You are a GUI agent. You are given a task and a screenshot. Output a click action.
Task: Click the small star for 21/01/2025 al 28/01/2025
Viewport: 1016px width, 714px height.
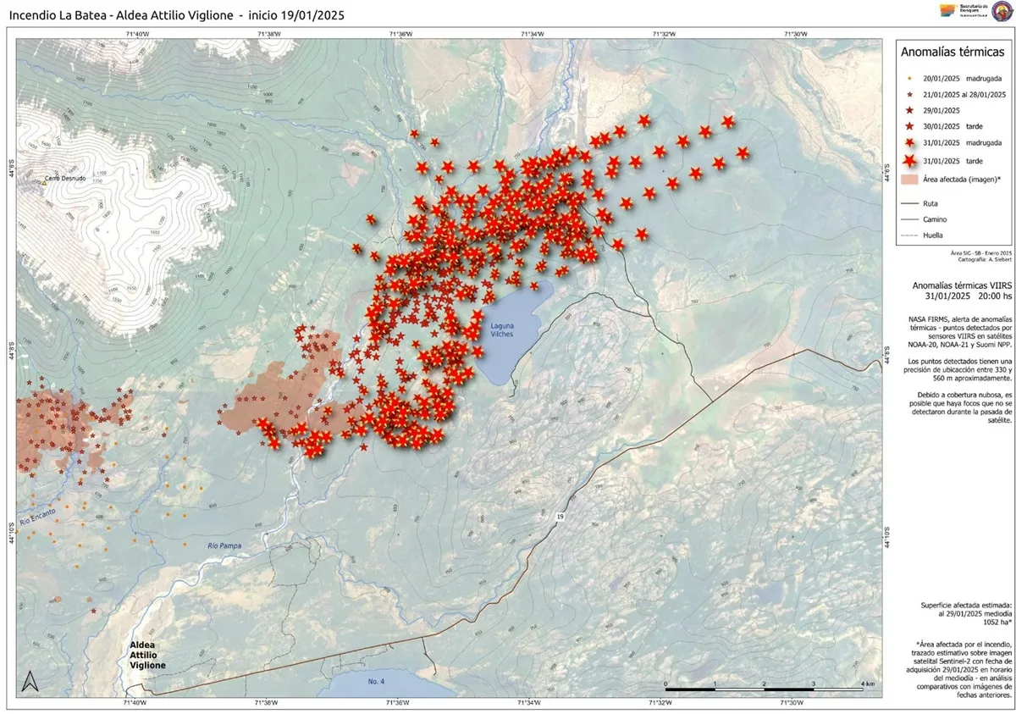click(909, 94)
